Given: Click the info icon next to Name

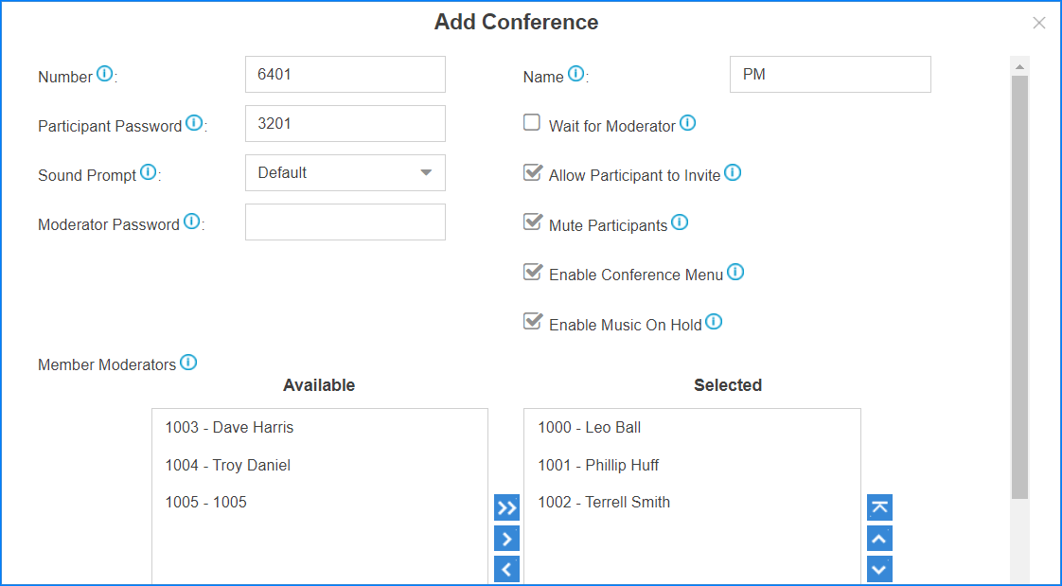Looking at the screenshot, I should pos(575,73).
